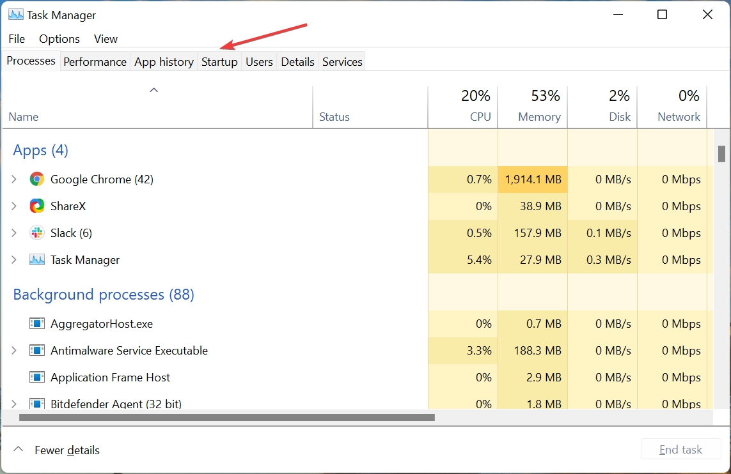This screenshot has height=474, width=731.
Task: Click Chrome memory value 1,914.1 MB
Action: [533, 180]
